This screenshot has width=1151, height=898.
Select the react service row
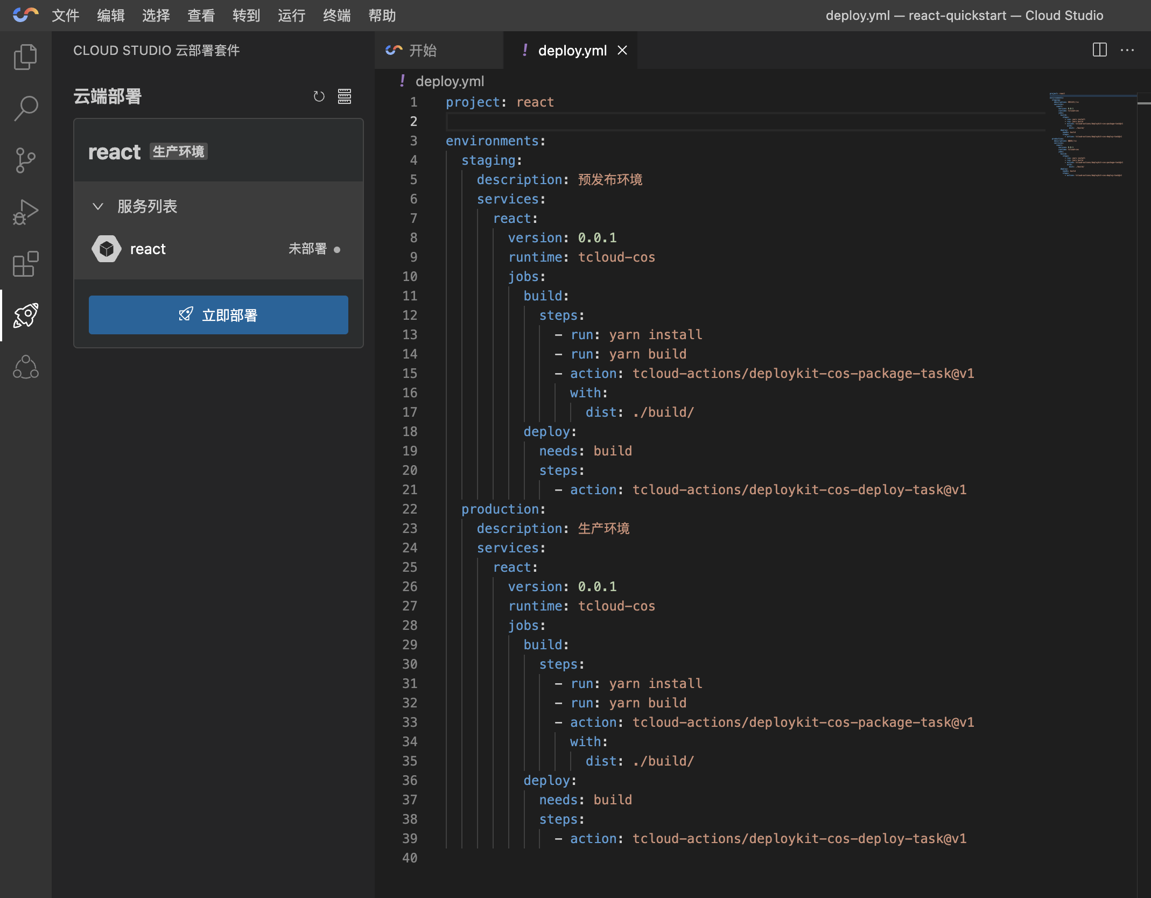click(219, 249)
